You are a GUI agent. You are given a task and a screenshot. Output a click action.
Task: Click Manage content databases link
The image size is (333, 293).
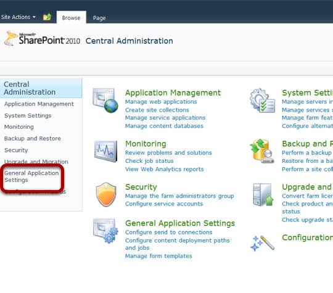(164, 126)
